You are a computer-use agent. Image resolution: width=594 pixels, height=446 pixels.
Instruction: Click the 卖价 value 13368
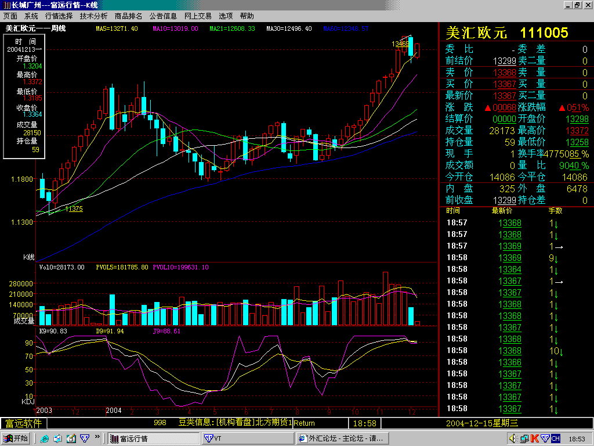point(505,73)
